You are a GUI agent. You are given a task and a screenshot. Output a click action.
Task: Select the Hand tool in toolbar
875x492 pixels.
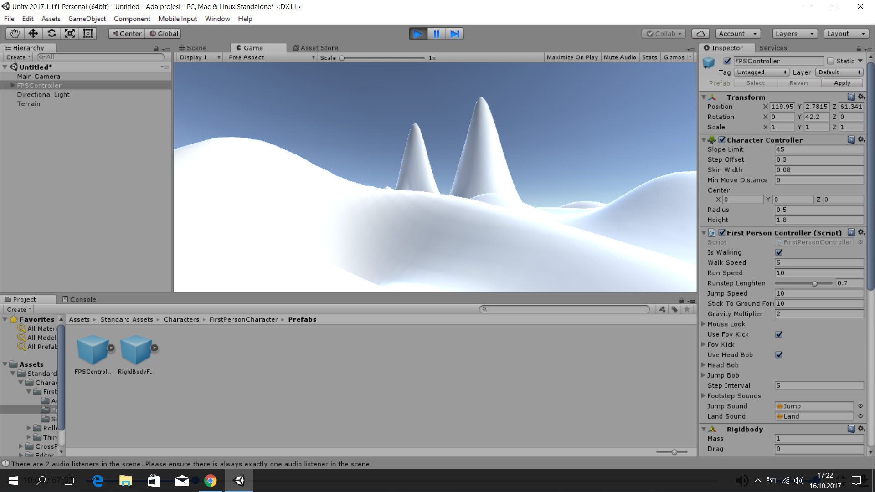(15, 34)
